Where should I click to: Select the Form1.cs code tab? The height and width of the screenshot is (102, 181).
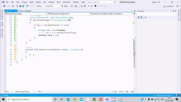pos(8,11)
